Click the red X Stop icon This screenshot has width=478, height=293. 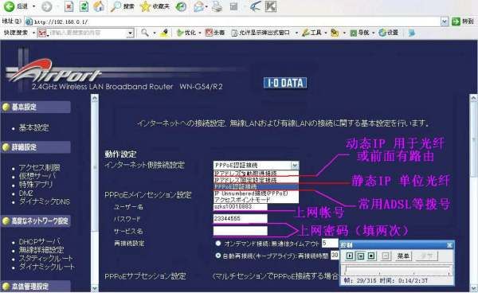point(69,6)
